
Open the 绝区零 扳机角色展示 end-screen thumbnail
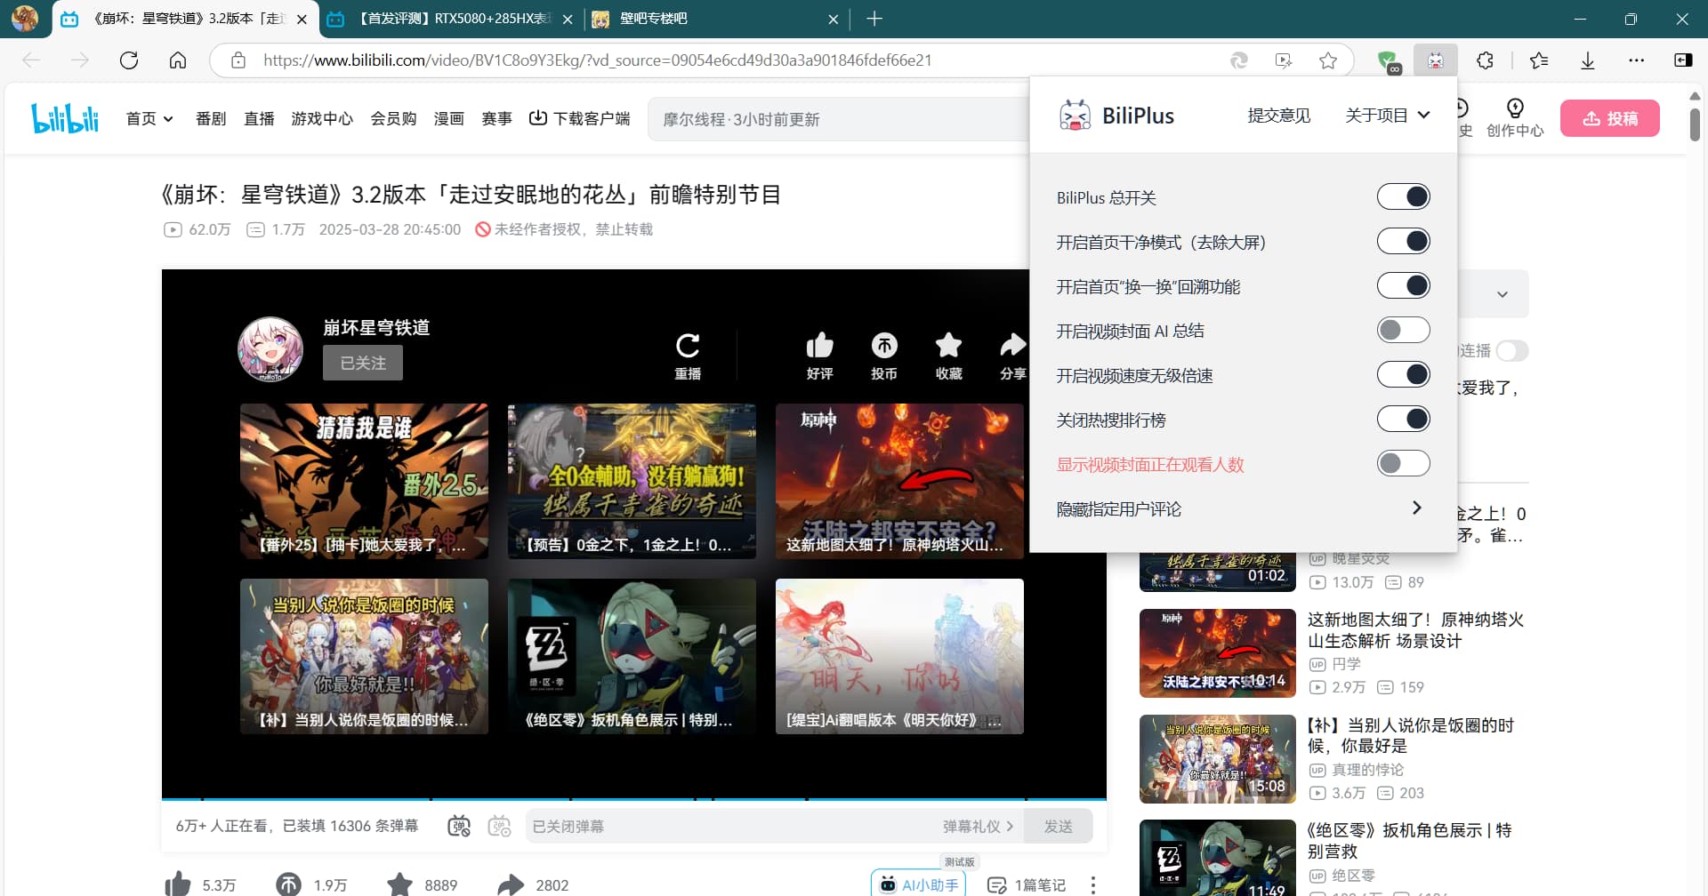[632, 656]
